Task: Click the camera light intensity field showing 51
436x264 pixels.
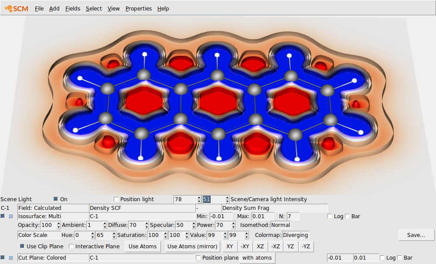Action: click(x=213, y=199)
